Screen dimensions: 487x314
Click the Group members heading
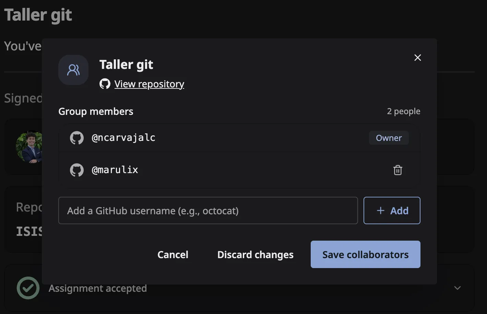96,111
